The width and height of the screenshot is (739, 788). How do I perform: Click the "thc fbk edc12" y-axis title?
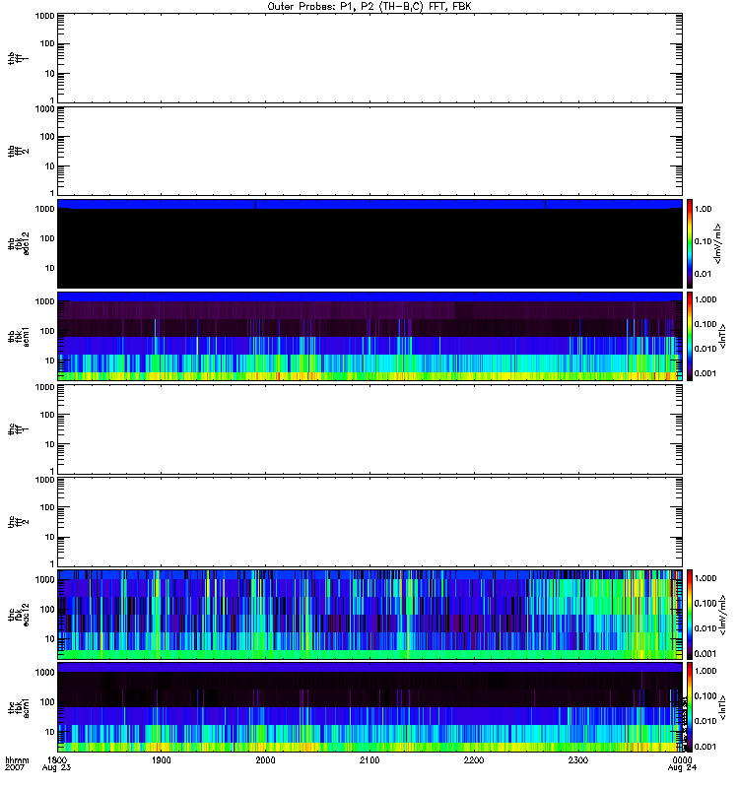19,615
